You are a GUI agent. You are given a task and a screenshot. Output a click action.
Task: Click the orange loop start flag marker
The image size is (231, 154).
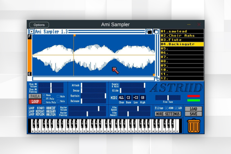(74, 35)
